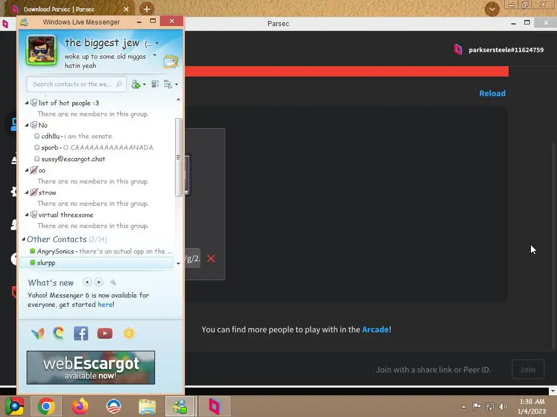The image size is (557, 417).
Task: Show hidden system tray icons
Action: [x=463, y=407]
